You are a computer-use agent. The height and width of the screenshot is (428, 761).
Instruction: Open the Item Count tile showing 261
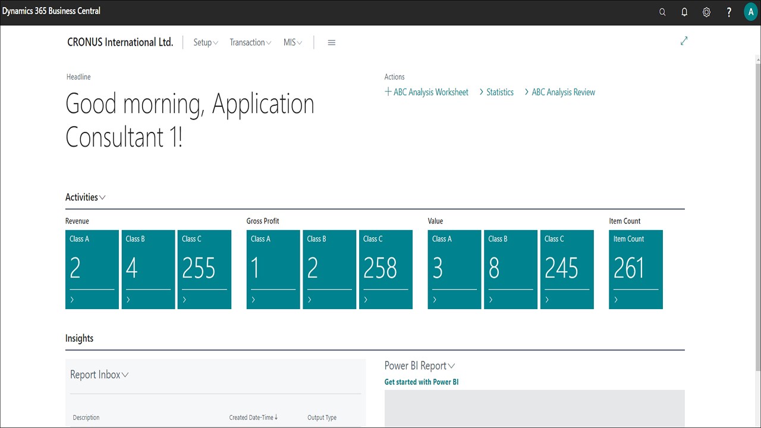tap(636, 269)
